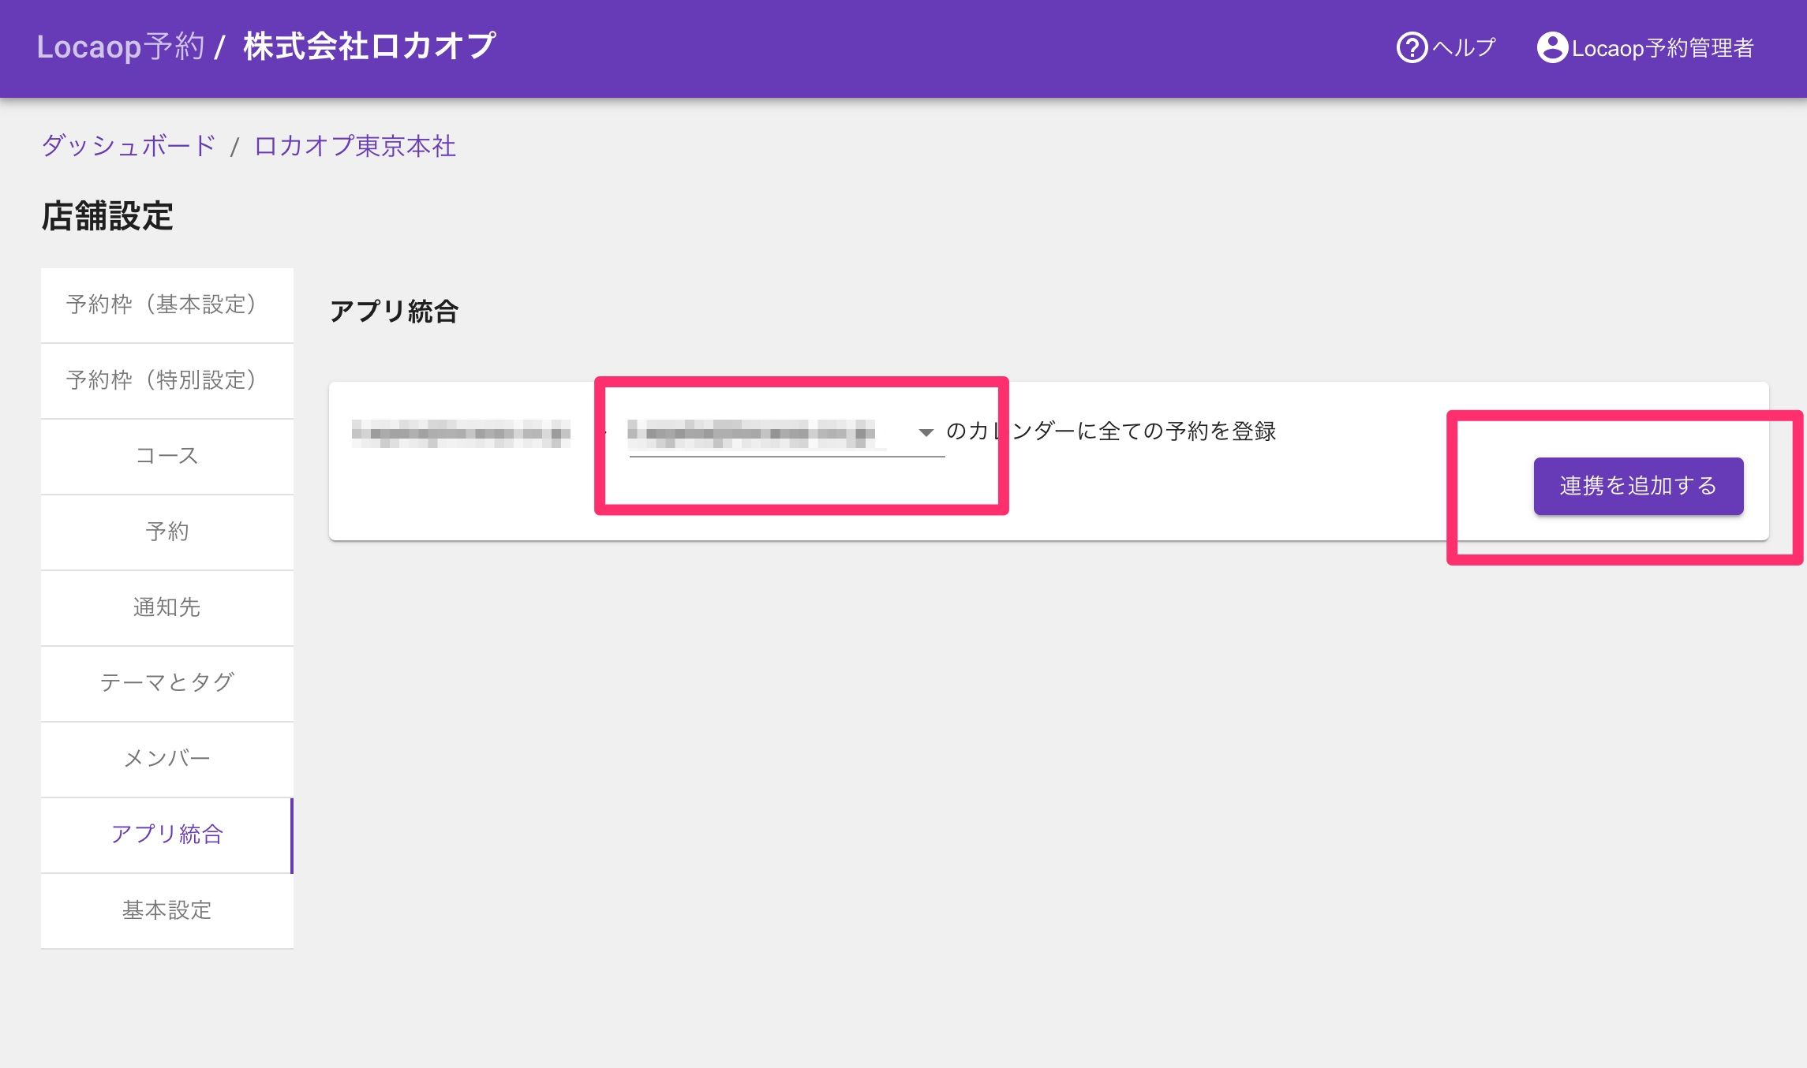Click the active アプリ統合 sidebar tab
Screen dimensions: 1807x1068
click(166, 835)
